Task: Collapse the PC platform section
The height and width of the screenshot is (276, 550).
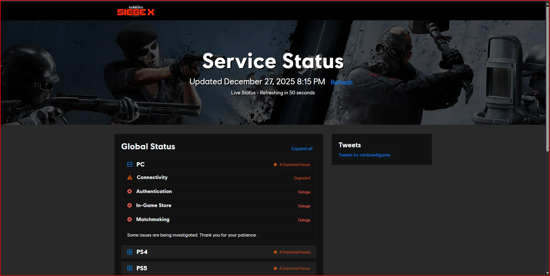Action: 130,164
